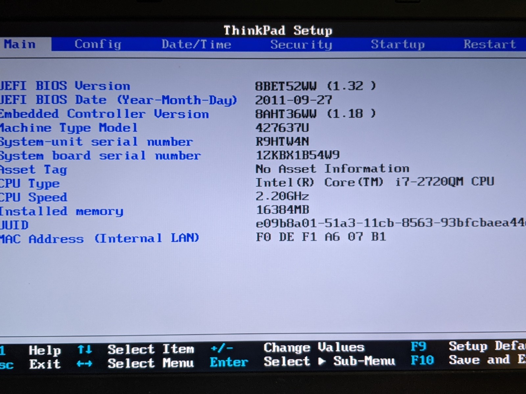
Task: Click controller version 8AHT36WW (1.18)
Action: [315, 114]
